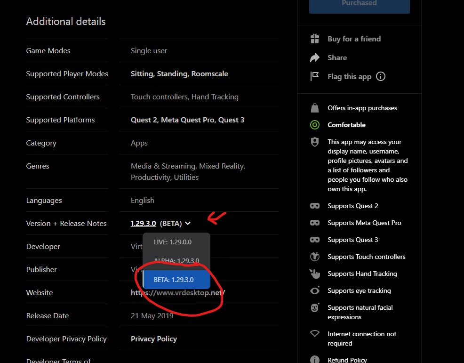Select LIVE: 1.29.0.0 version option
Viewport: 464px width, 363px height.
(173, 242)
